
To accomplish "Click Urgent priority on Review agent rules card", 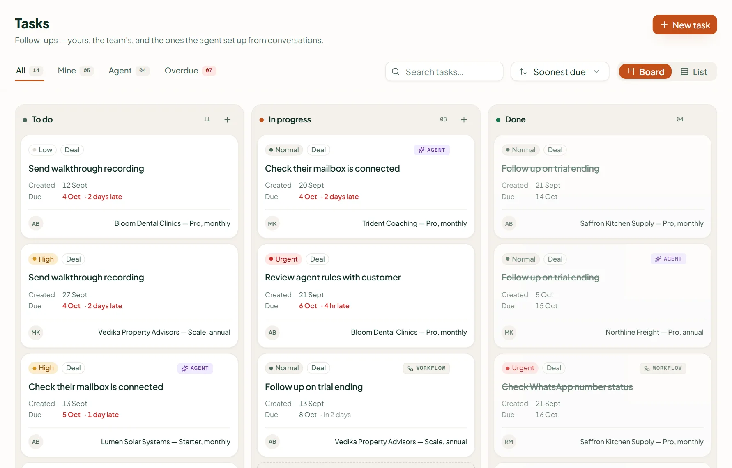I will point(283,259).
